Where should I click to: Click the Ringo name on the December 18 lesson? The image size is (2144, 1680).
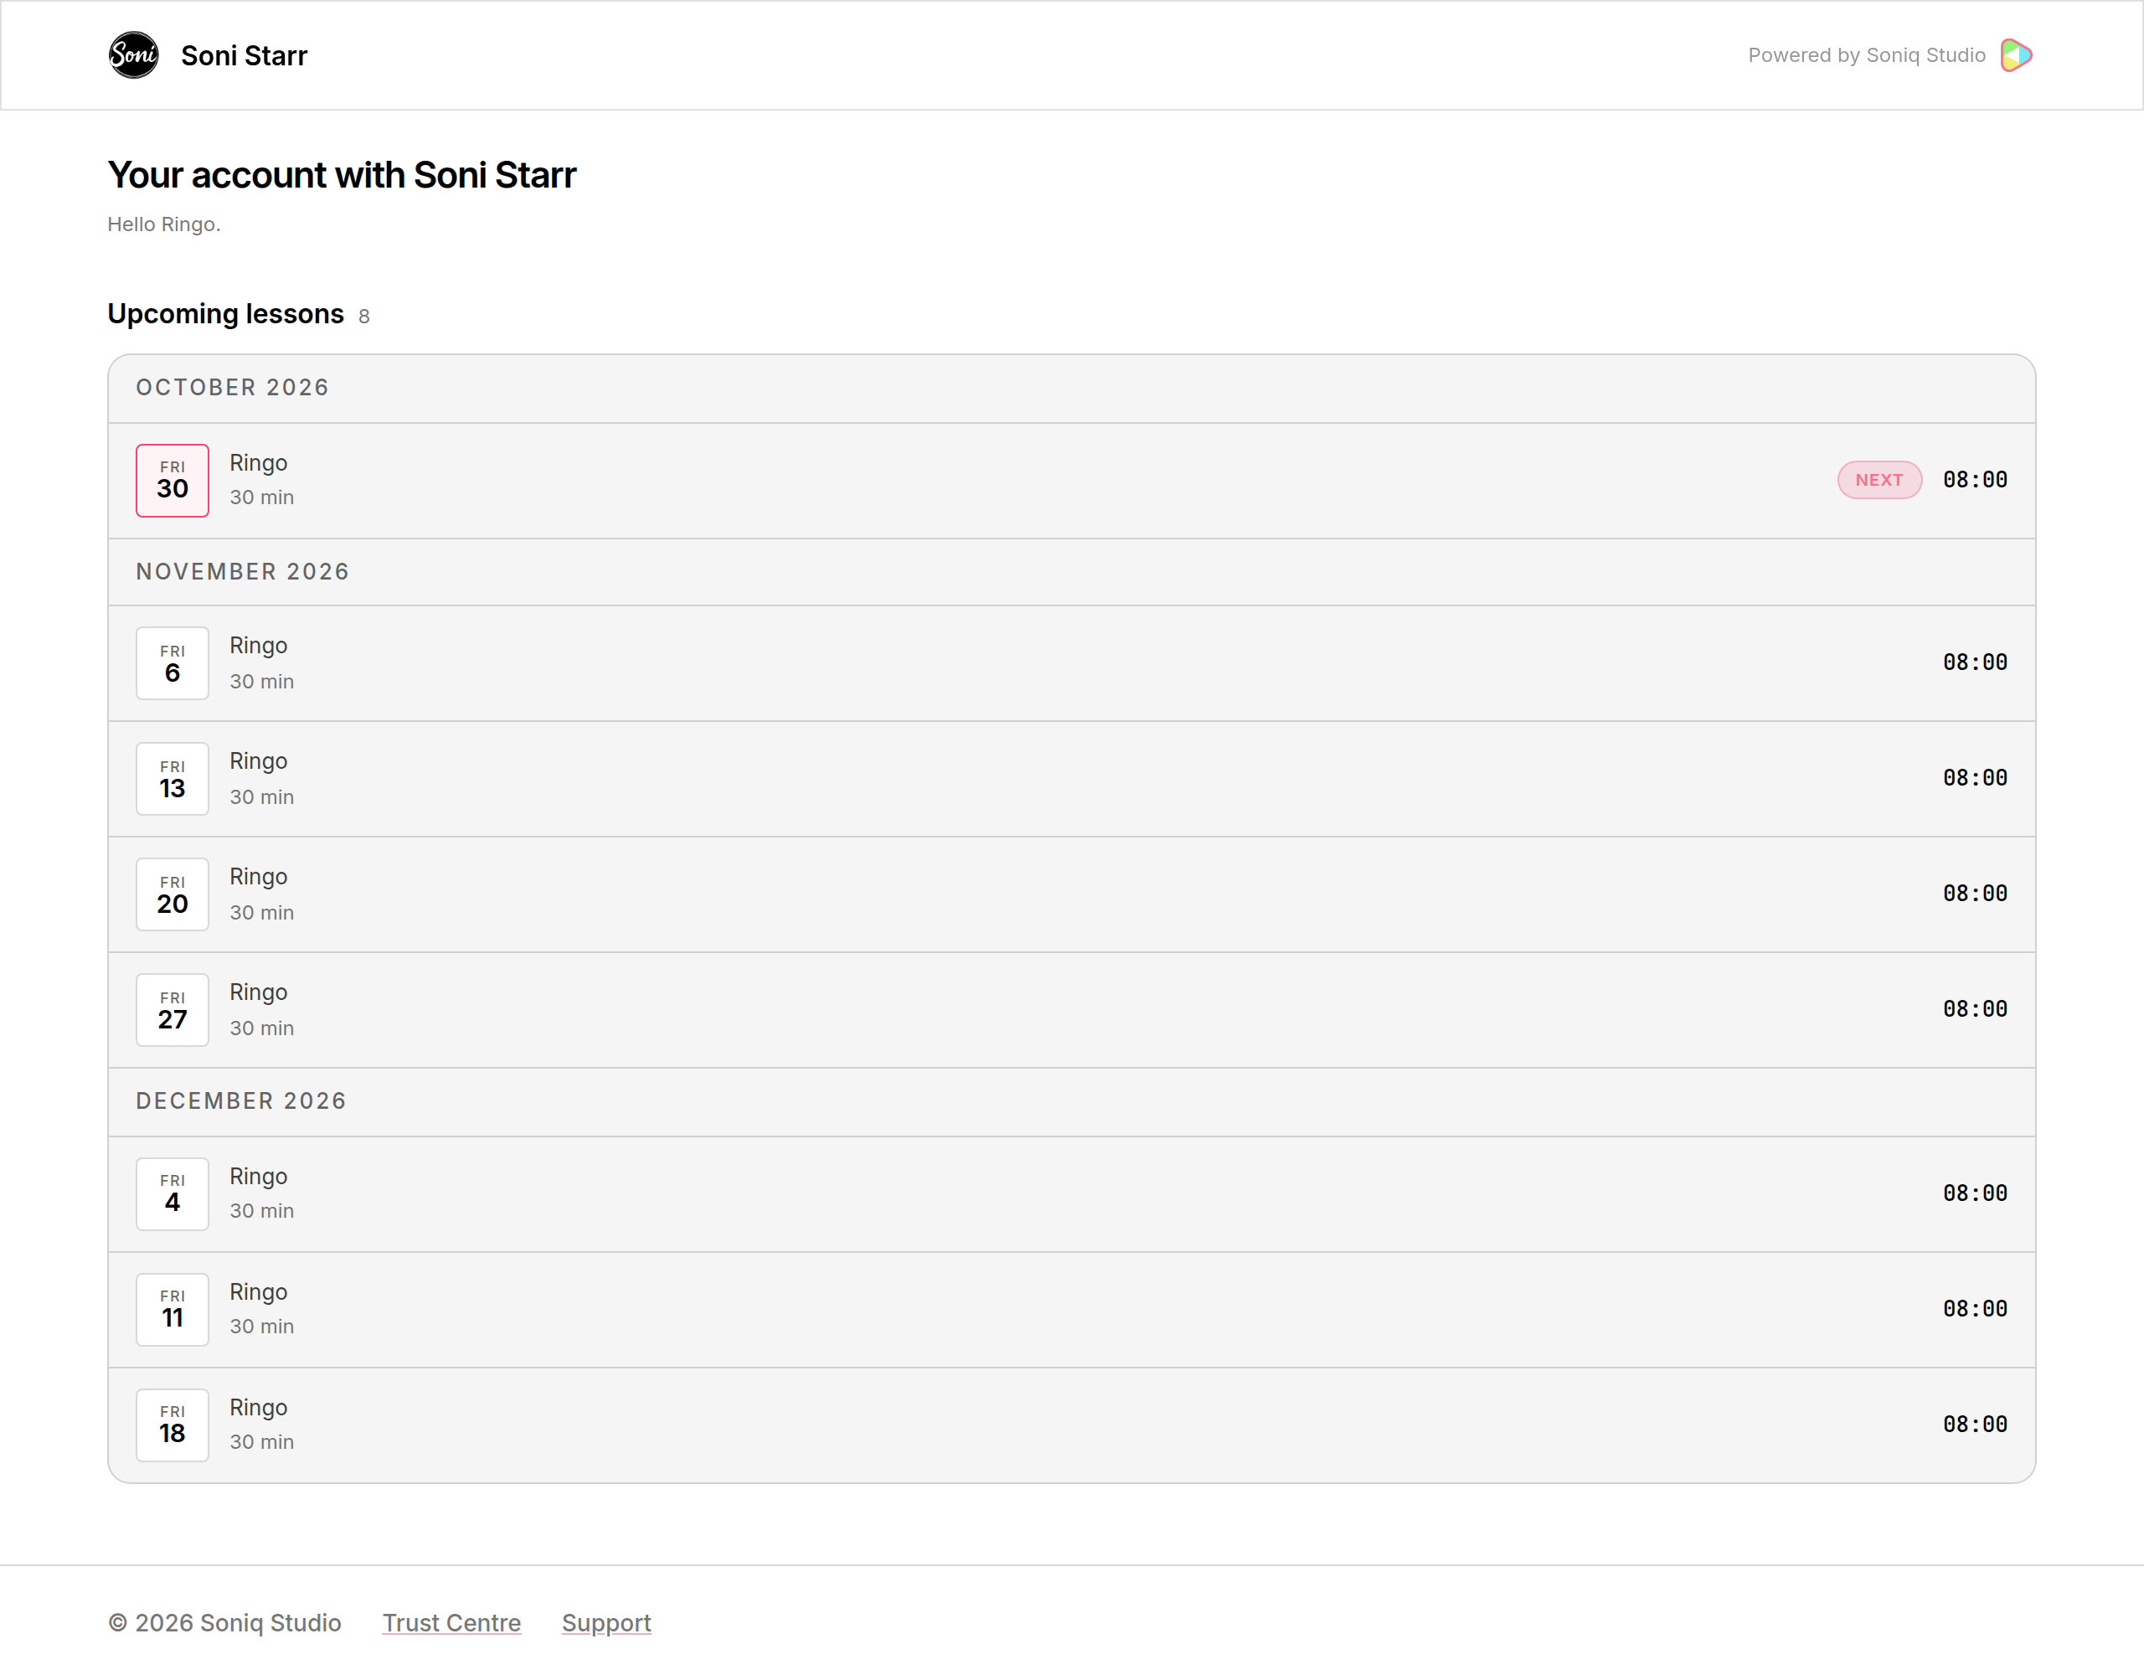coord(259,1409)
